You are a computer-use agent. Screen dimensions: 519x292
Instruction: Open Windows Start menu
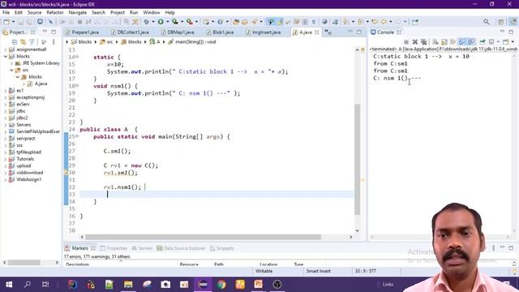[x=9, y=285]
